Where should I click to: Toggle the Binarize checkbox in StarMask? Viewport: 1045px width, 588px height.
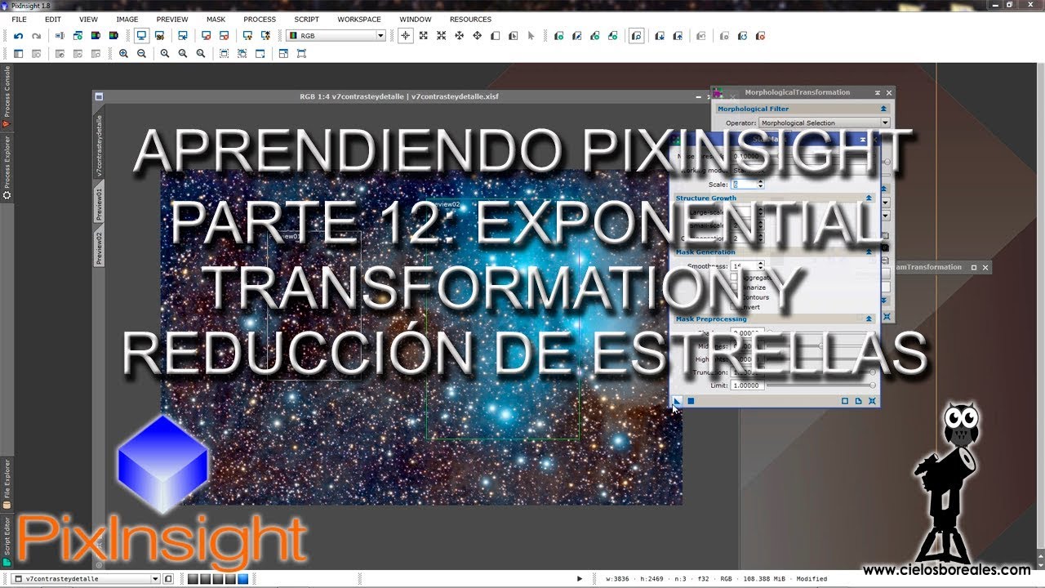(x=733, y=287)
